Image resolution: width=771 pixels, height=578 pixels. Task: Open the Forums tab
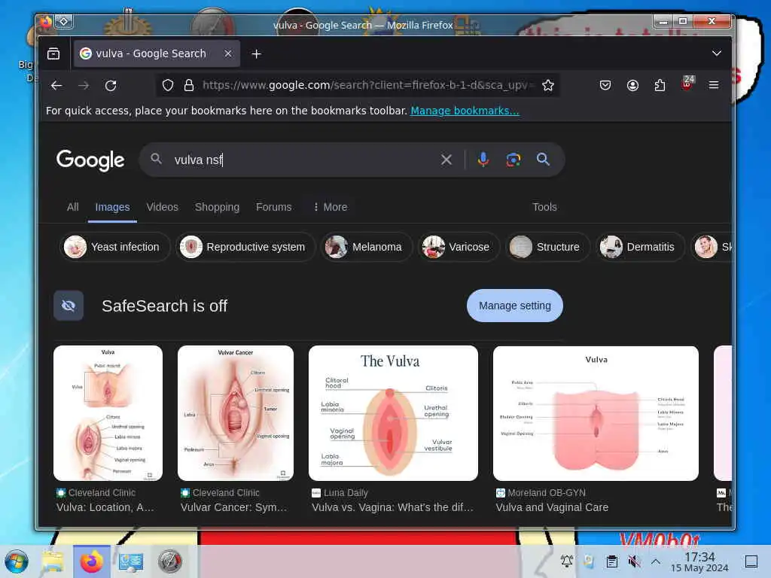pyautogui.click(x=274, y=207)
